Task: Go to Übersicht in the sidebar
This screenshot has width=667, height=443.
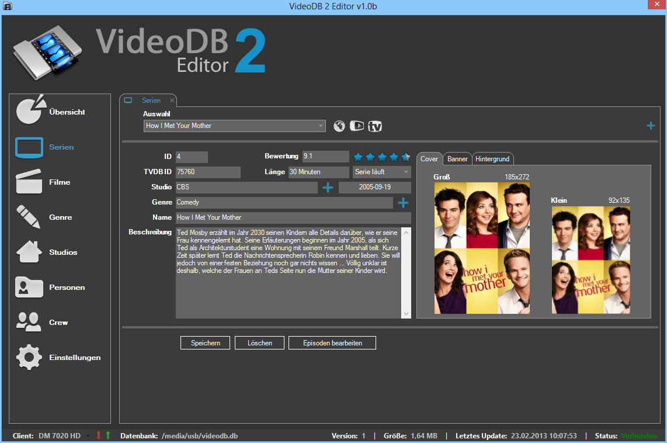Action: tap(67, 112)
